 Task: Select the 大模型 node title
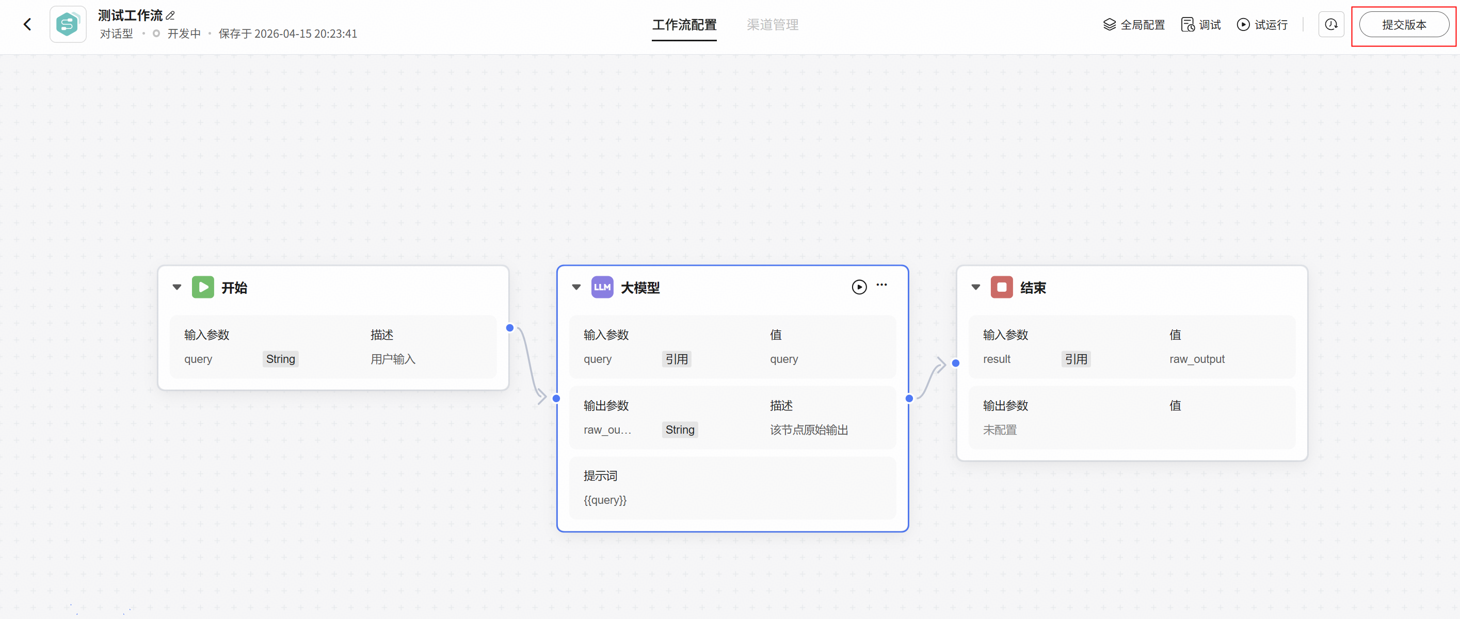click(x=640, y=288)
